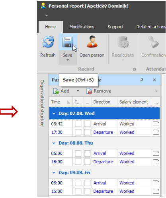Click the Confirmation stamp icon

[153, 42]
